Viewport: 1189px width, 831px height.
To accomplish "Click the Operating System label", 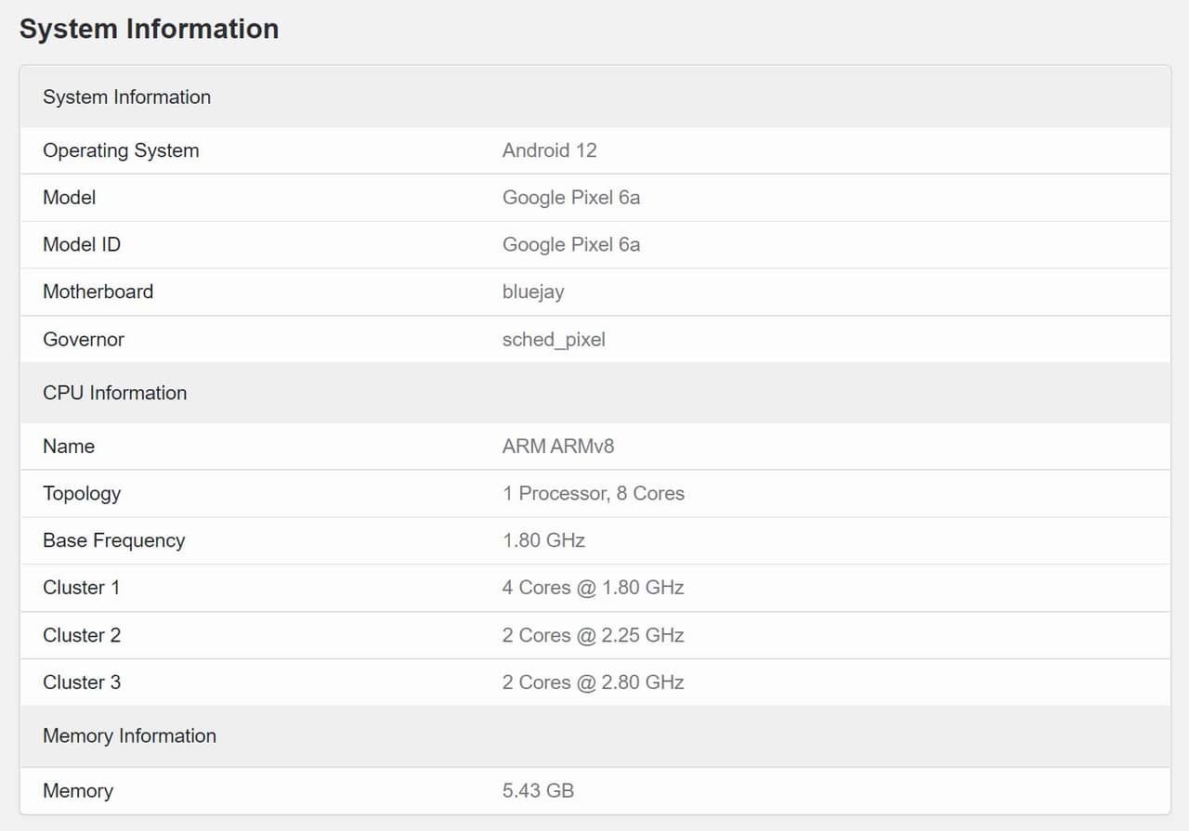I will coord(121,150).
